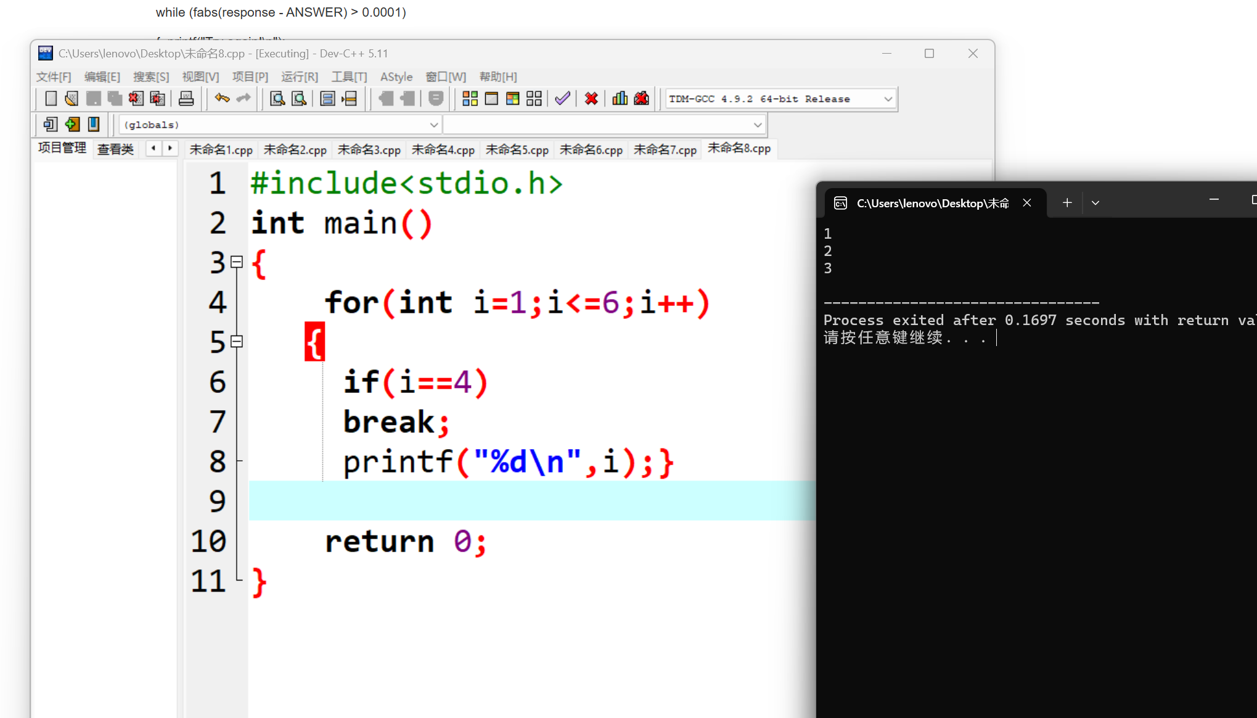The height and width of the screenshot is (718, 1257).
Task: Open the console tab dropdown chevron
Action: pos(1095,203)
